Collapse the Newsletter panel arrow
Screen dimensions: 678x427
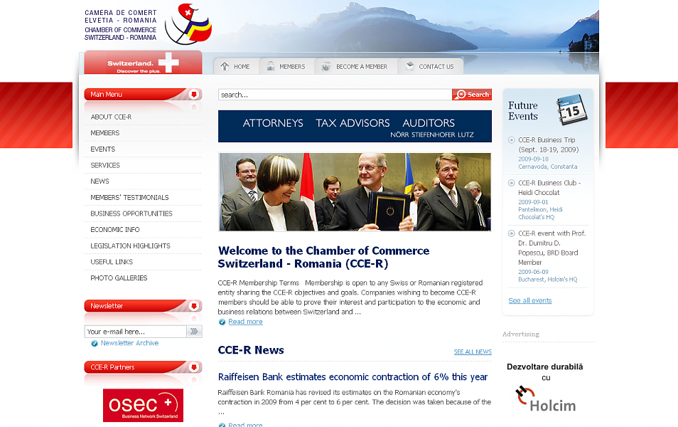[194, 306]
